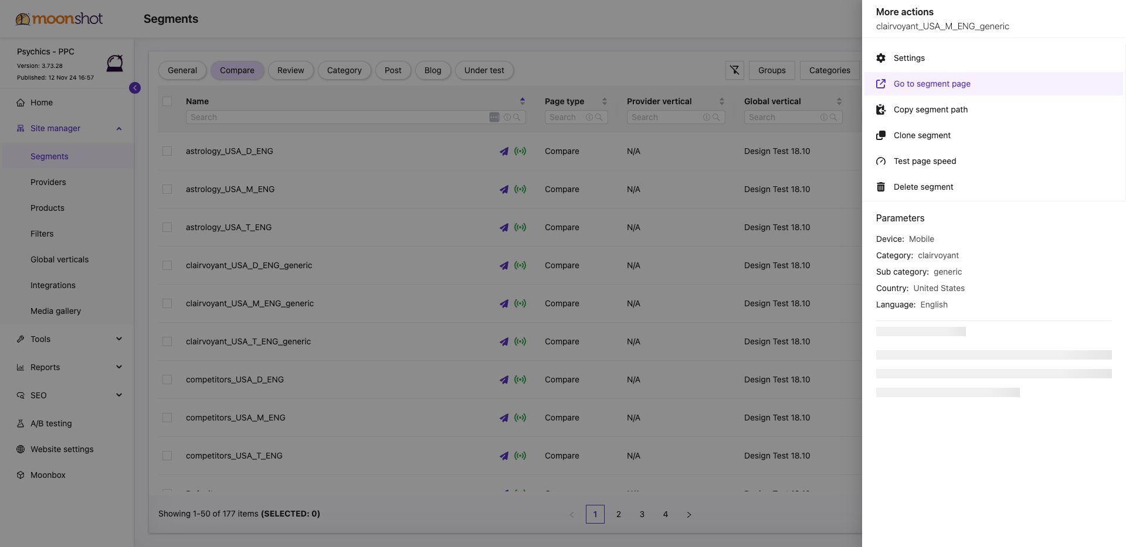Sort by Page type column arrows
Screen dimensions: 1126x547
[x=605, y=101]
